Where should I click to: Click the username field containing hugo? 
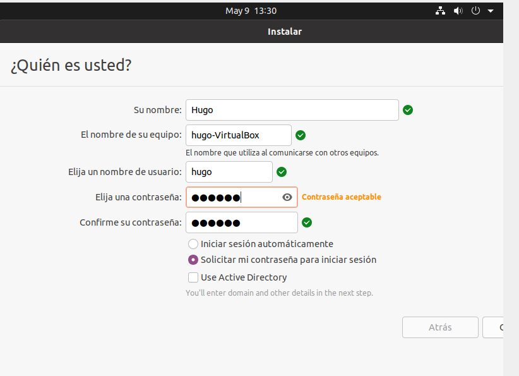point(229,172)
